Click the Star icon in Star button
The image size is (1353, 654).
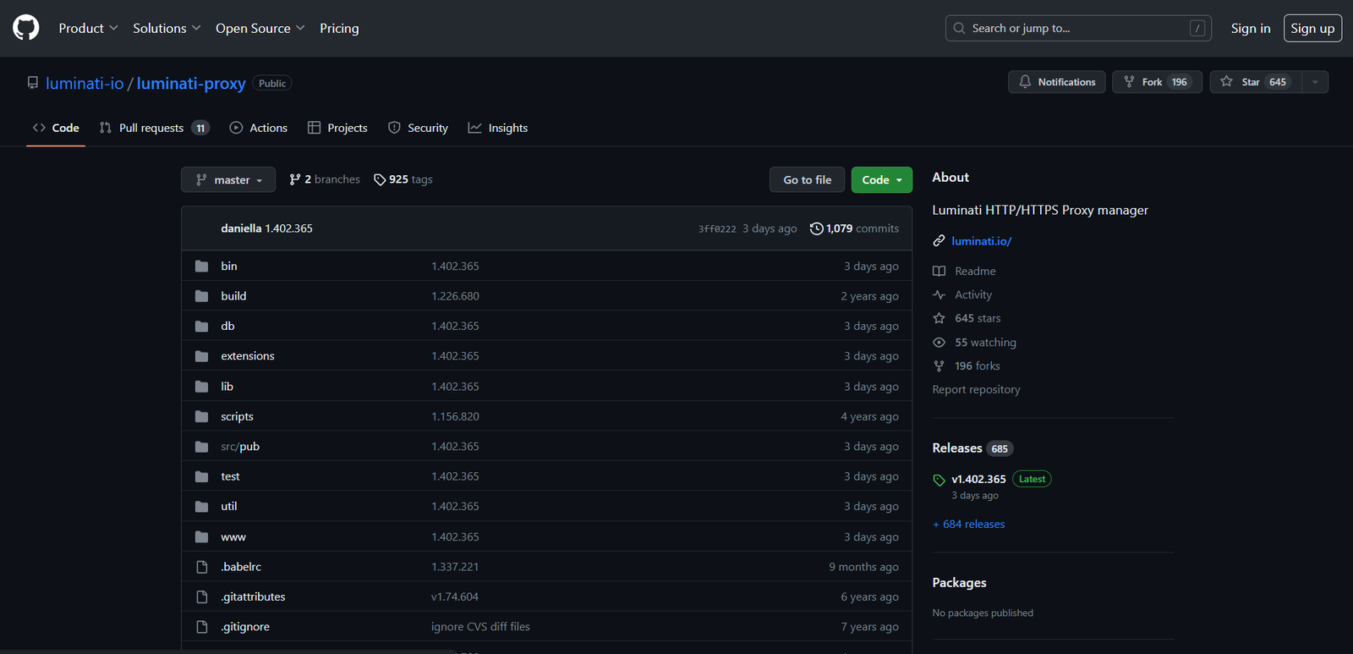[1227, 82]
